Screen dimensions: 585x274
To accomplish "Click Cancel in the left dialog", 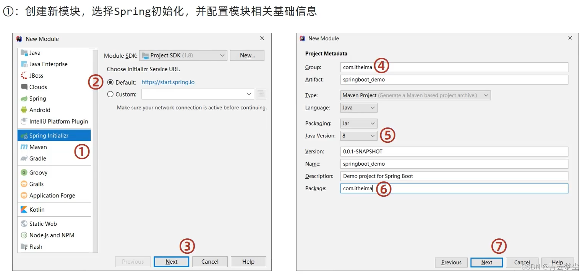I will pyautogui.click(x=210, y=262).
